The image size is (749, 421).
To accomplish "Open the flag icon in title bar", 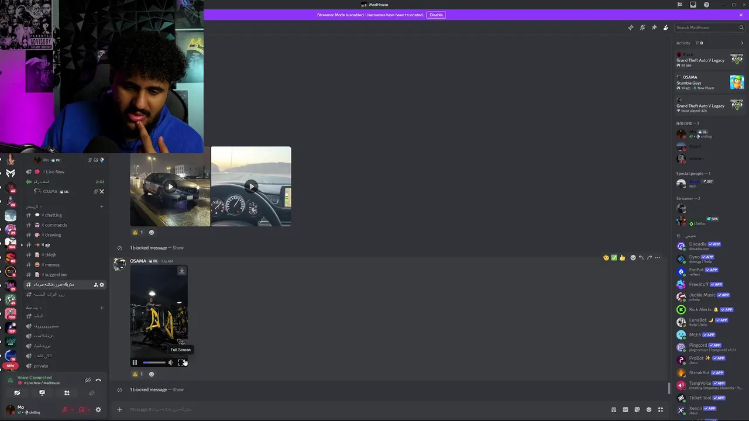I will [679, 5].
